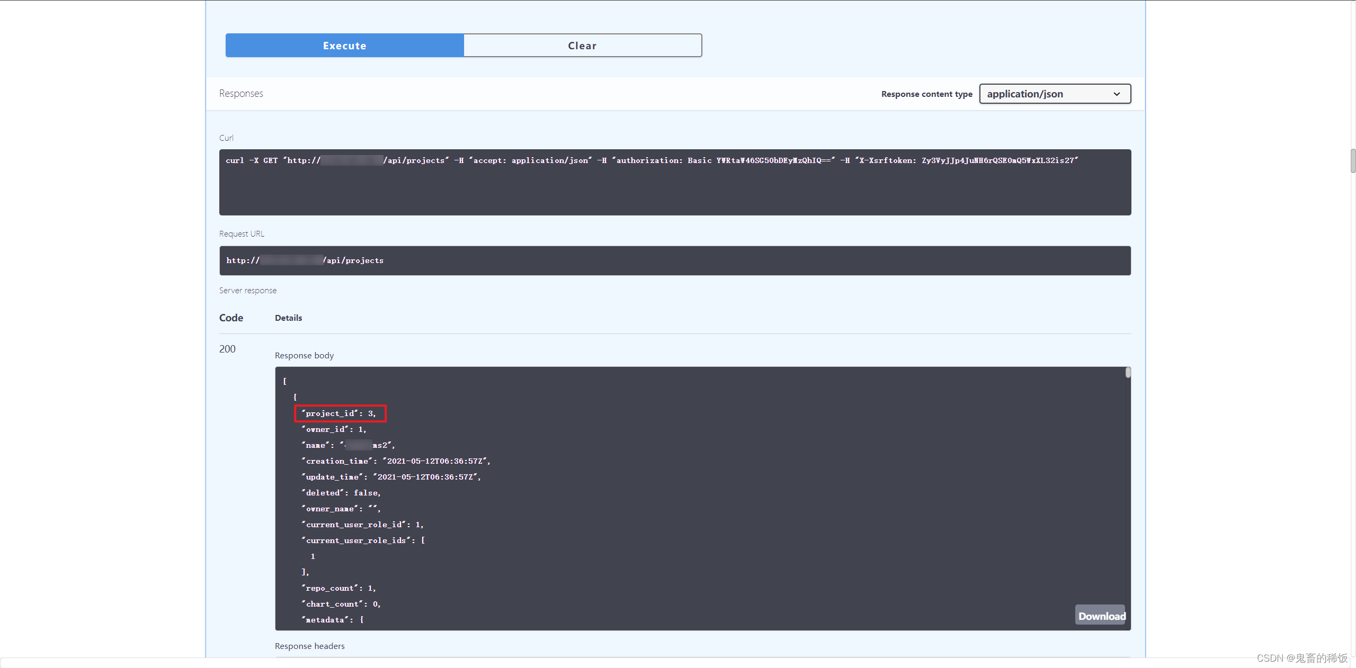Click the 200 response code
1356x668 pixels.
[x=227, y=349]
